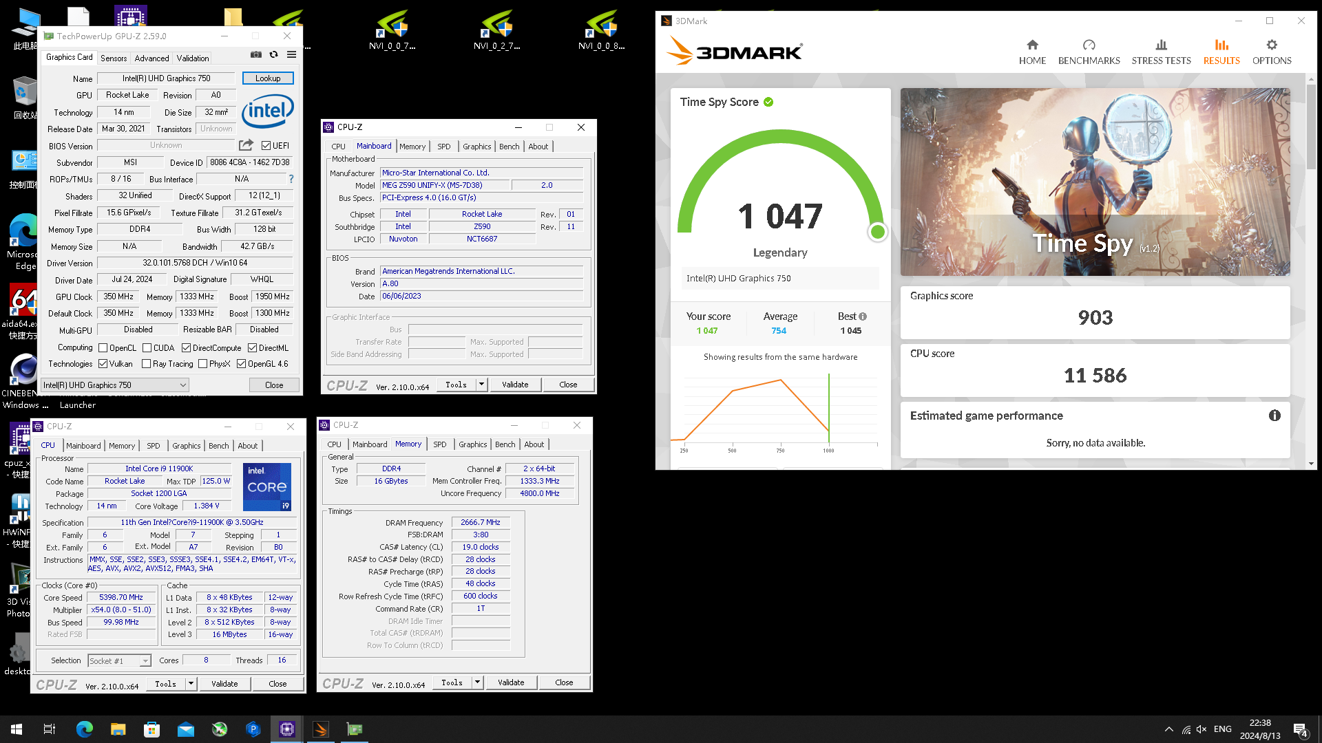This screenshot has width=1322, height=743.
Task: Click the GPU-Z BIOS export share icon
Action: click(x=246, y=145)
